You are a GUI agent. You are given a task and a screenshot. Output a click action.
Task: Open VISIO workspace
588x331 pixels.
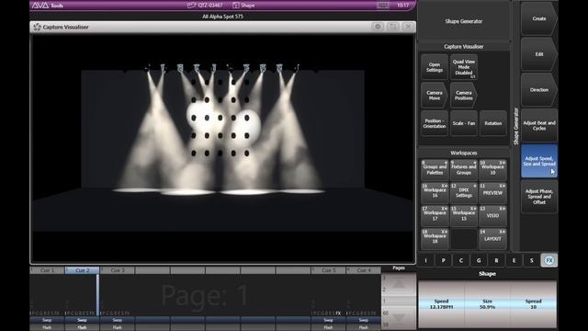pos(492,216)
